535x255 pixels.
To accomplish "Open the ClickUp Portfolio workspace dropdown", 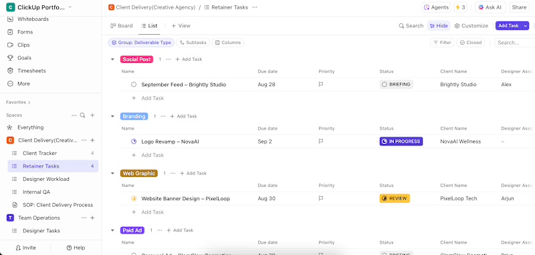I will pos(70,7).
